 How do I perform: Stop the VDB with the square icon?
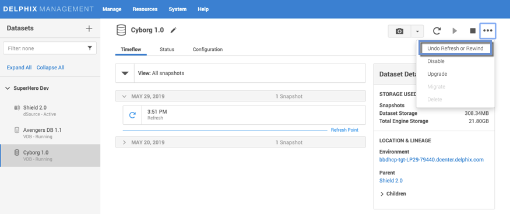click(x=473, y=31)
